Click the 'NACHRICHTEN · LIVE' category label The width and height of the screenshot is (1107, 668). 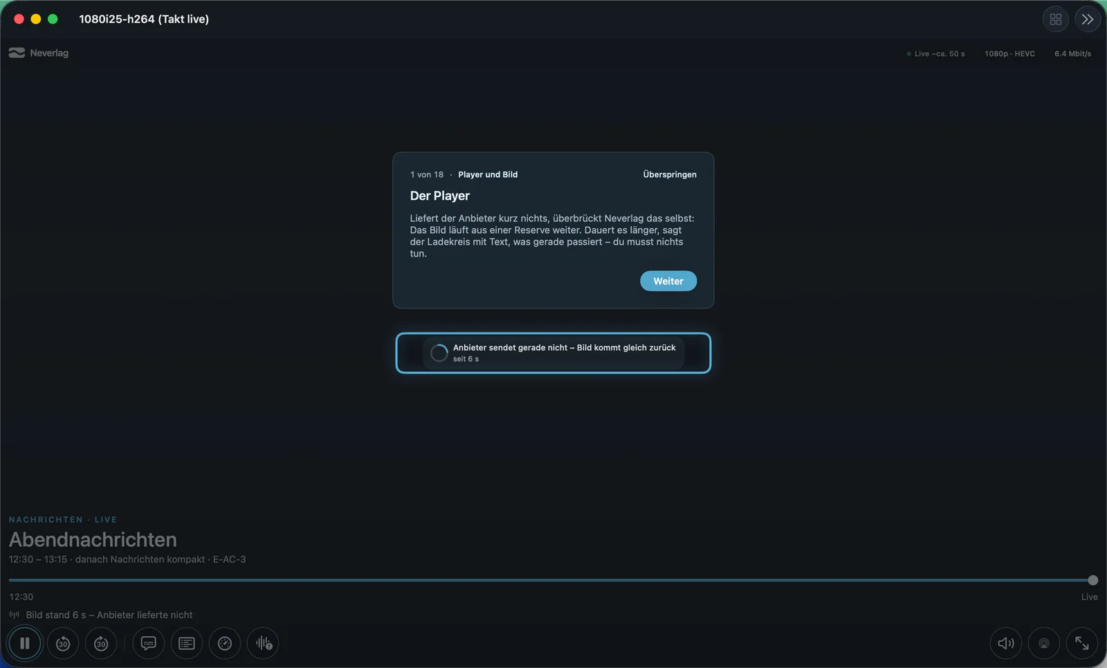coord(63,519)
